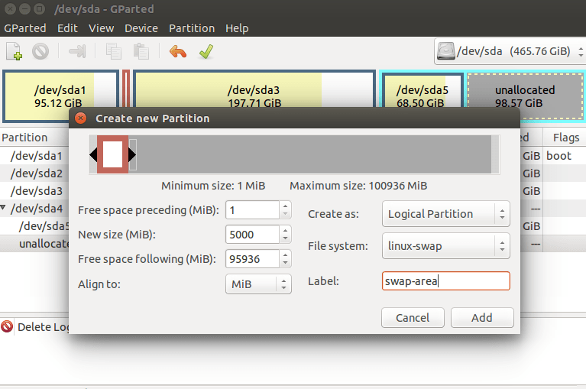Click the Free space following input field

point(253,259)
